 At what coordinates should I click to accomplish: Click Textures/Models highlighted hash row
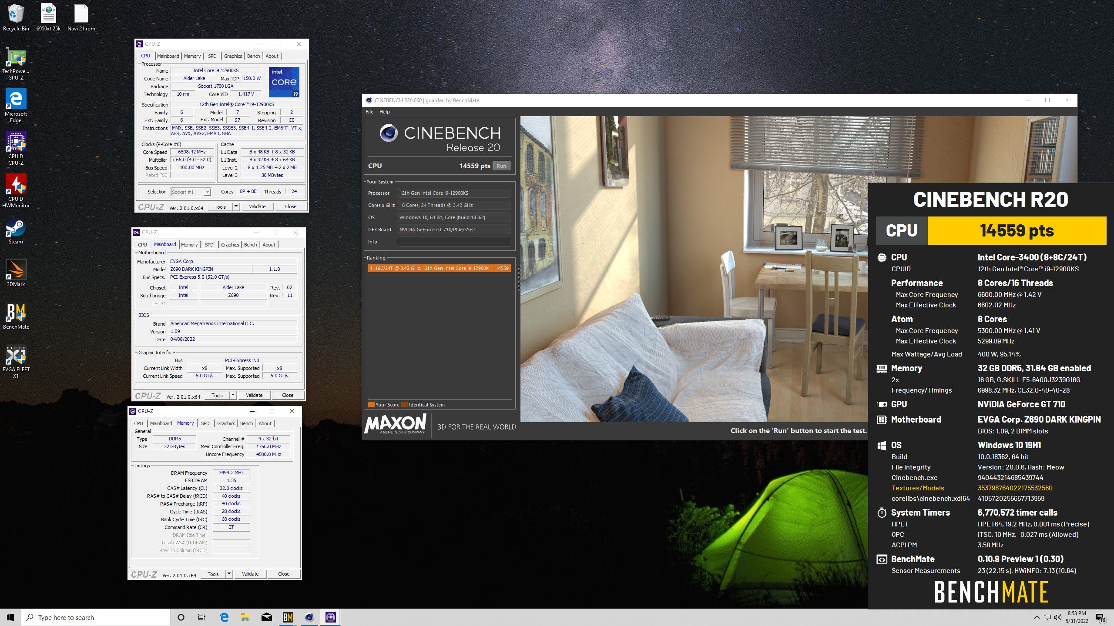pos(972,488)
